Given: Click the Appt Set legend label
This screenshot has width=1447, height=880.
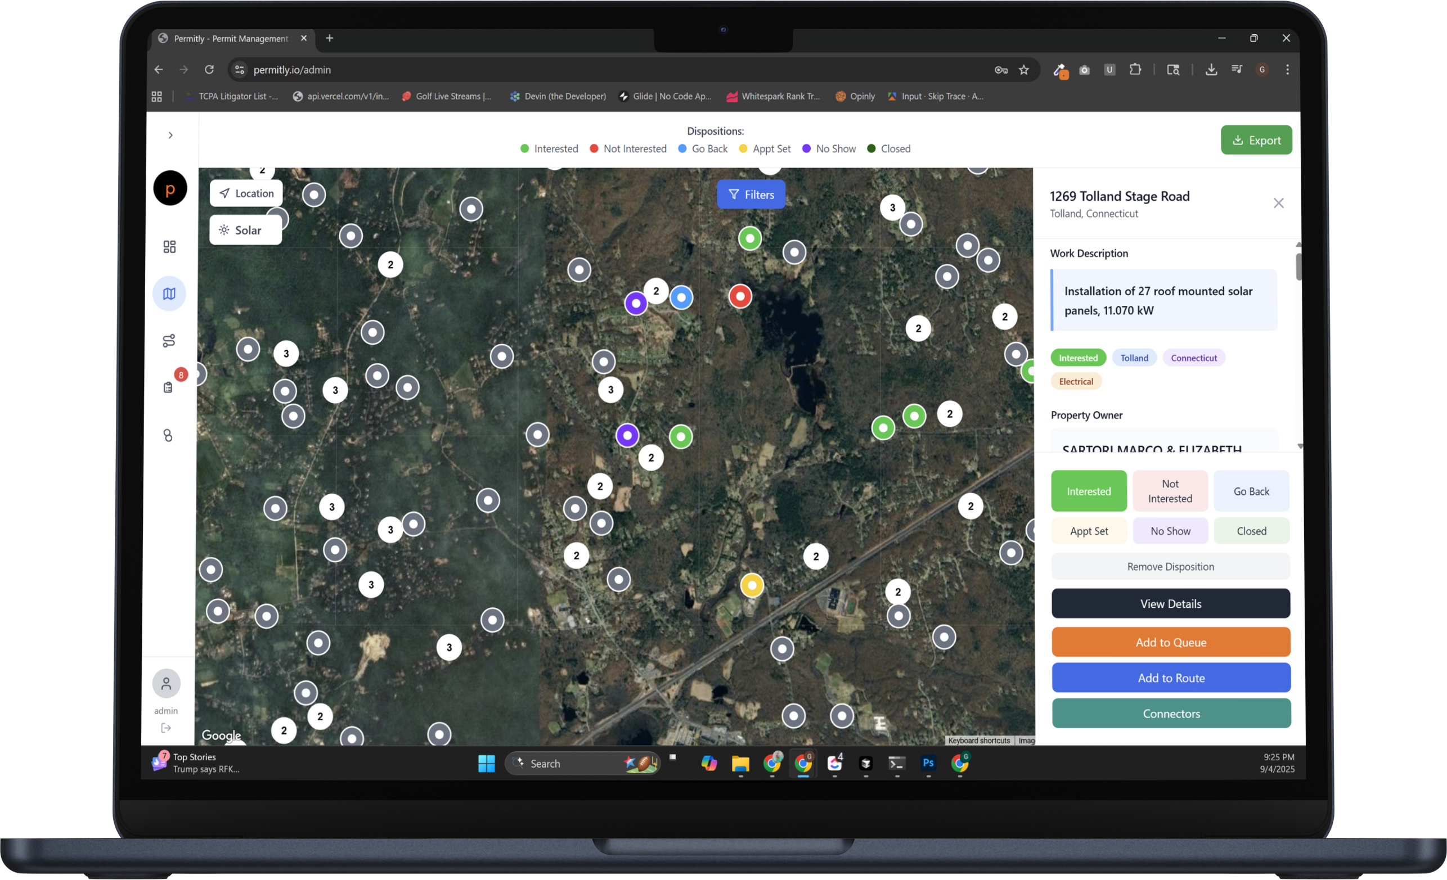Looking at the screenshot, I should point(772,148).
